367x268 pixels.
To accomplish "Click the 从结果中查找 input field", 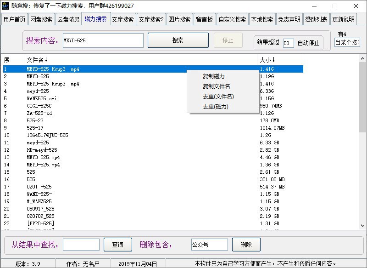I will click(x=81, y=245).
